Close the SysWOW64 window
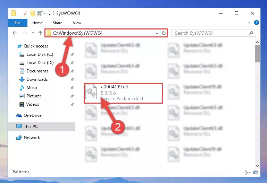Image resolution: width=267 pixels, height=183 pixels. point(252,13)
